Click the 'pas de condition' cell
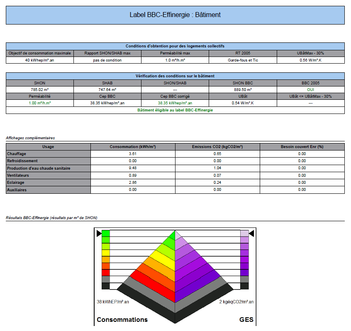Viewport: 351px width, 331px height. pyautogui.click(x=107, y=60)
